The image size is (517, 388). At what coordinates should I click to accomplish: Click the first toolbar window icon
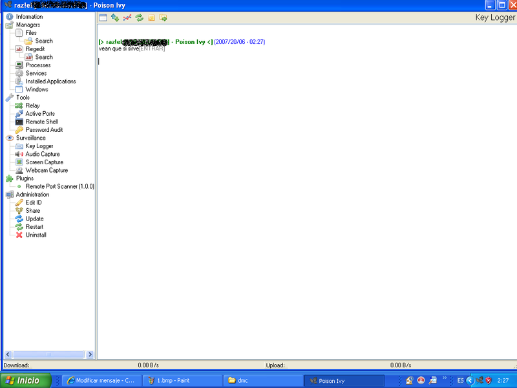coord(103,18)
